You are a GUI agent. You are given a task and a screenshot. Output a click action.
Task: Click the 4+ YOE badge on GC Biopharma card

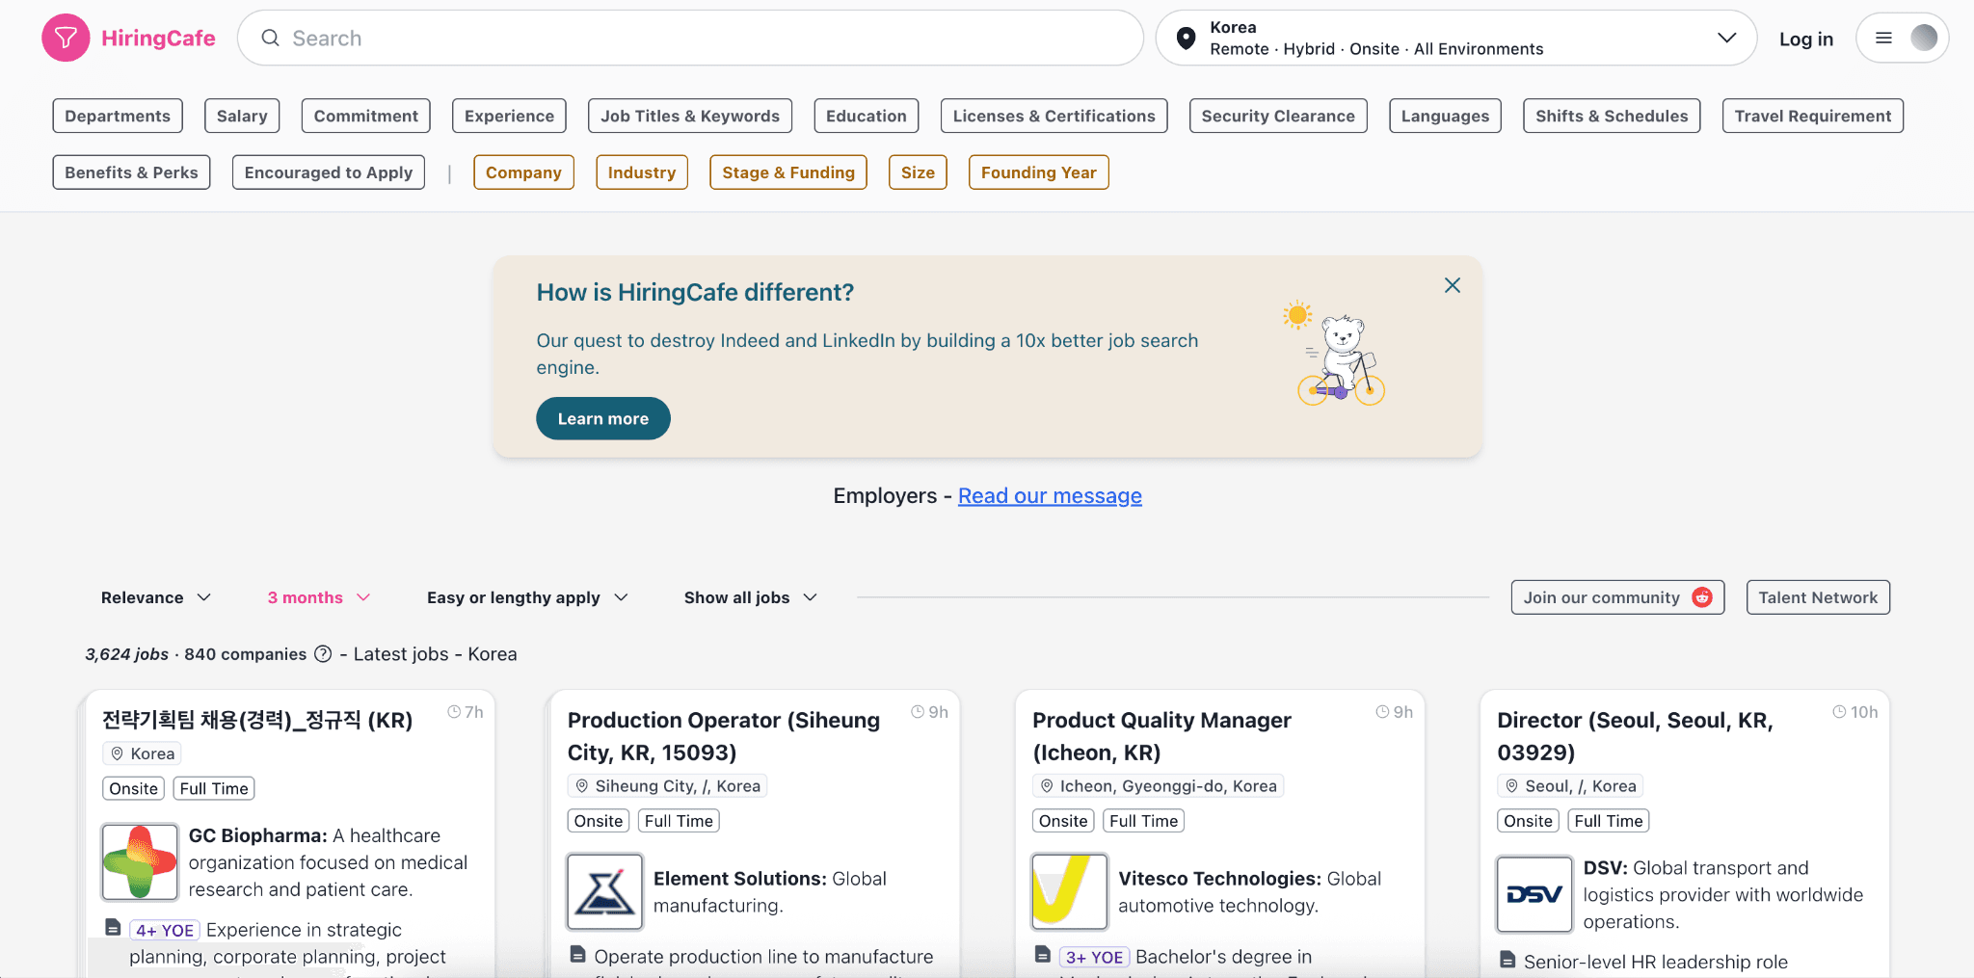click(x=165, y=930)
